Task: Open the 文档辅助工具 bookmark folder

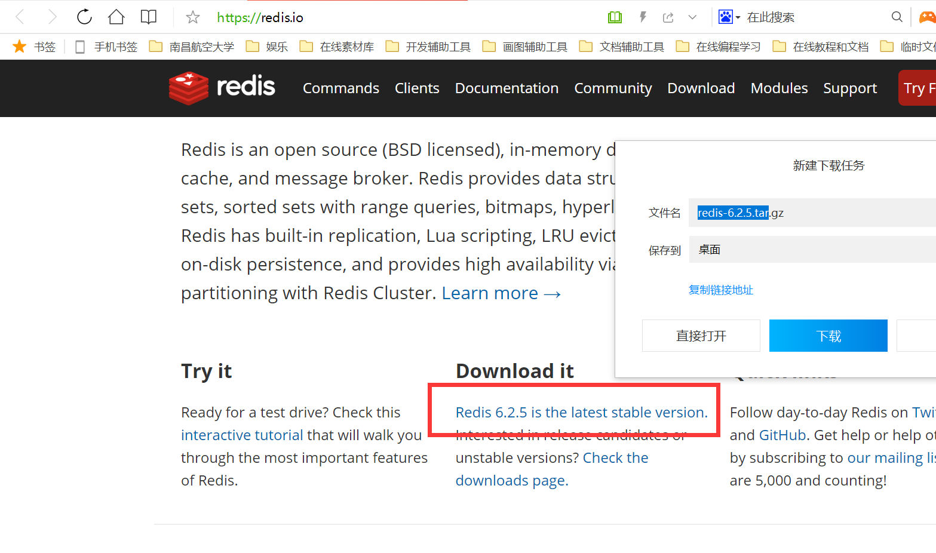Action: [x=622, y=47]
